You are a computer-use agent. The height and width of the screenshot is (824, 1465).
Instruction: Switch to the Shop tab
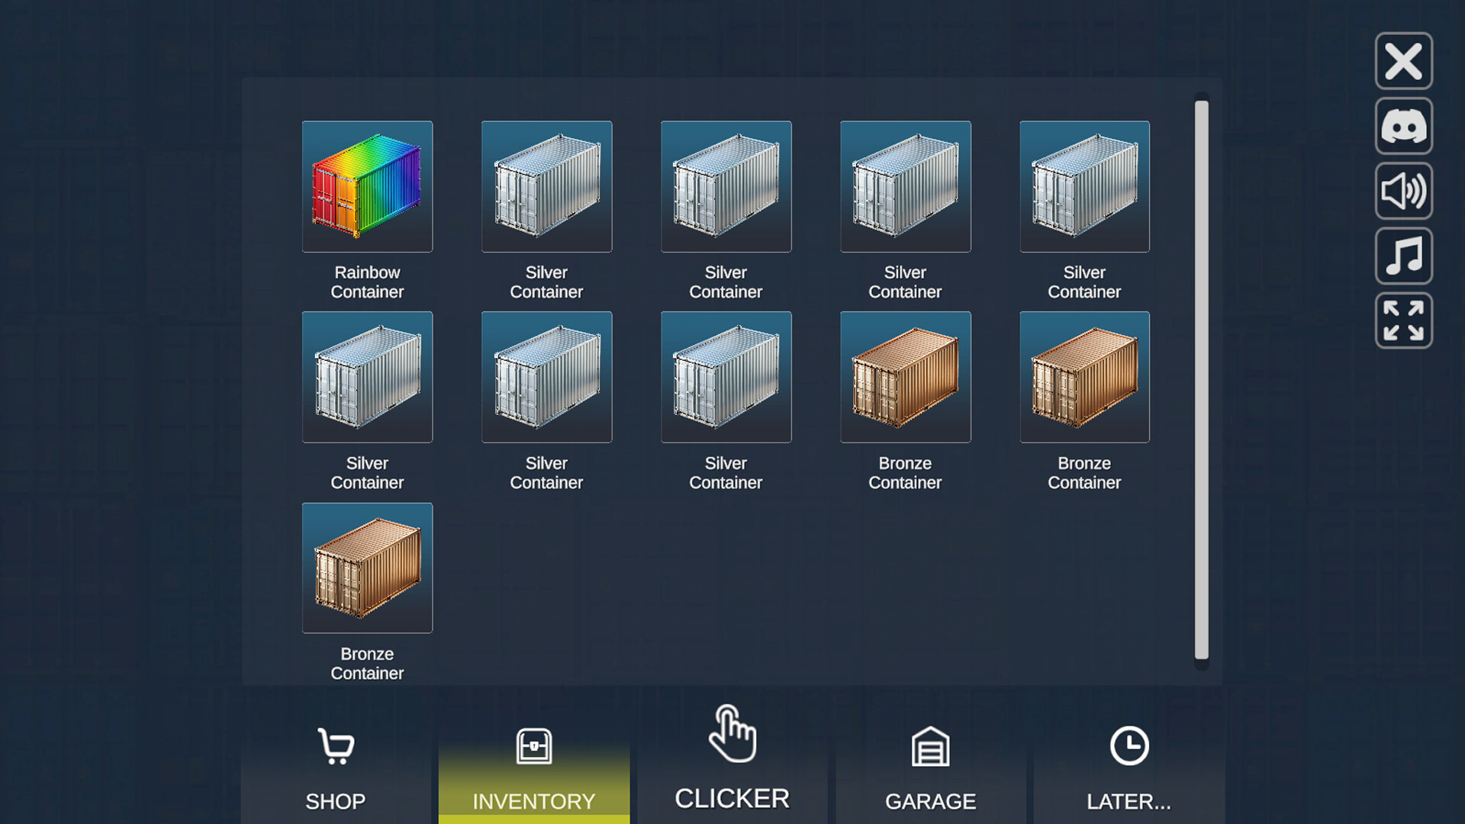336,800
